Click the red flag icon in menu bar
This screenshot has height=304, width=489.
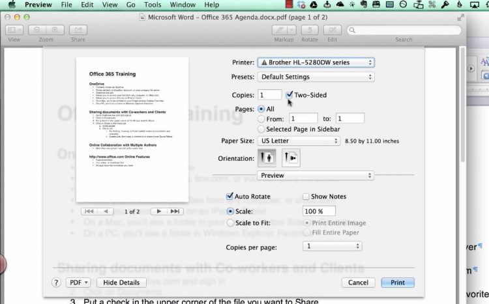pos(289,5)
